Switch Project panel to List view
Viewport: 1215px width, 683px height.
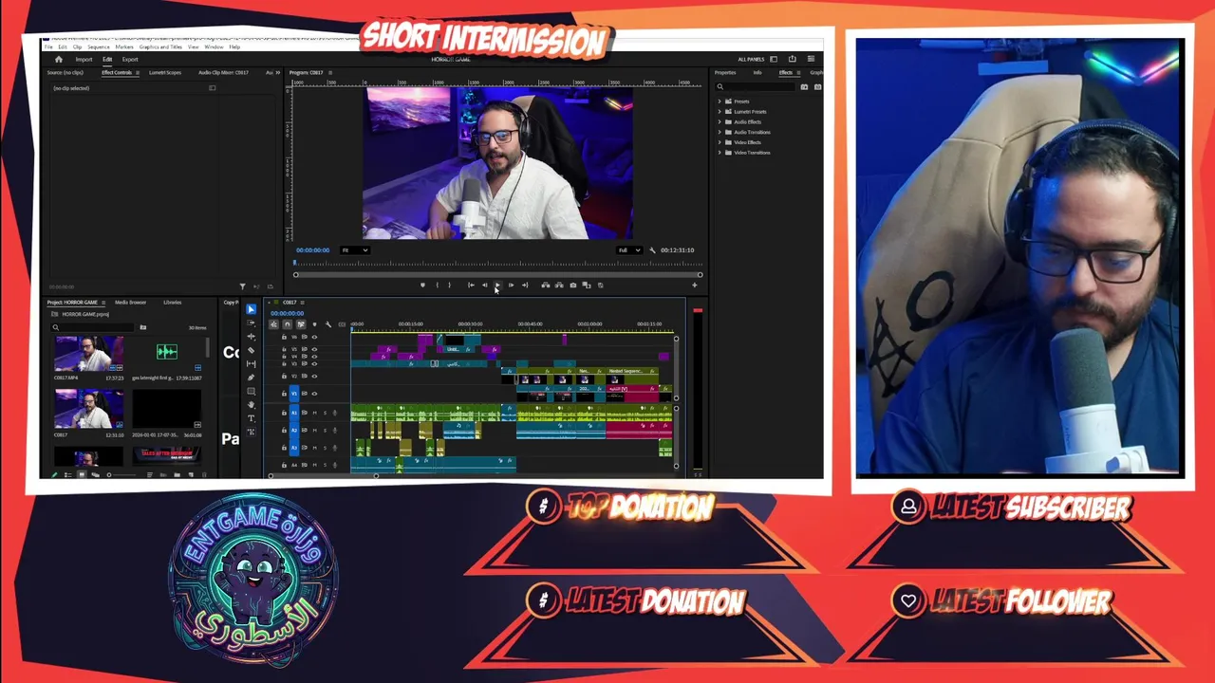[67, 474]
